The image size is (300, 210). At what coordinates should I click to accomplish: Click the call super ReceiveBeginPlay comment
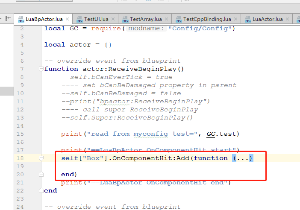(130, 110)
